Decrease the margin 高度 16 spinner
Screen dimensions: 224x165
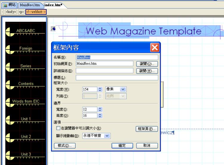click(100, 117)
